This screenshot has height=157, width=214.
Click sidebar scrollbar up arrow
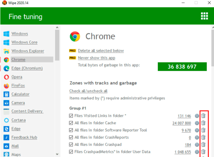point(57,27)
